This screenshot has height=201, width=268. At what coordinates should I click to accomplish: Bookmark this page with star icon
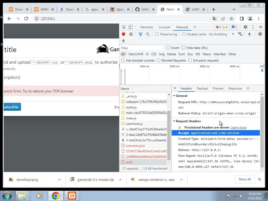tap(231, 19)
